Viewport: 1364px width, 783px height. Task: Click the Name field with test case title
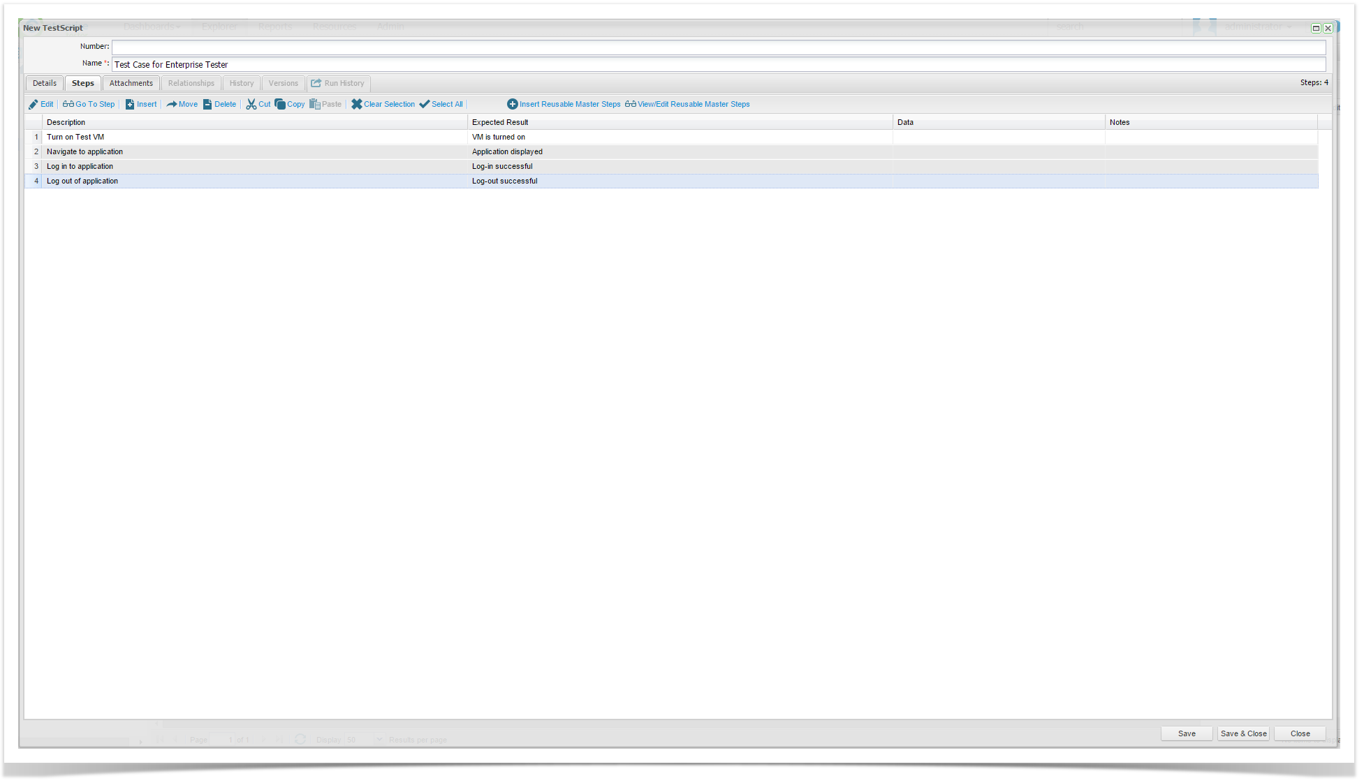(x=718, y=65)
